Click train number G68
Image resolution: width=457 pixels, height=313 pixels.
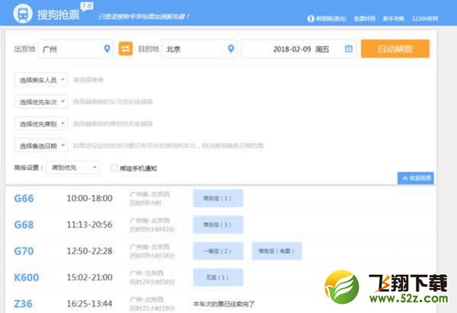(24, 225)
